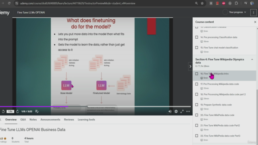This screenshot has width=258, height=145.
Task: Open lecture 20 Fine Tune WikiPedia data code
Action: point(217,115)
